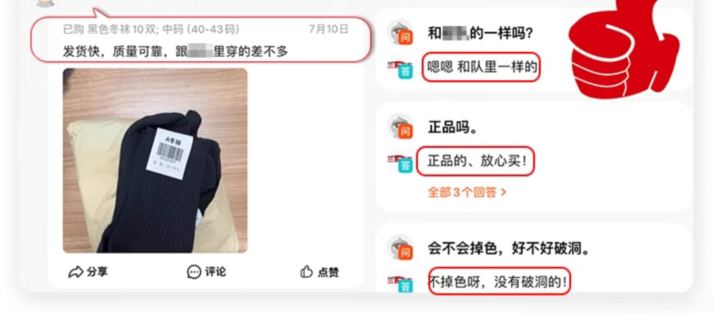Expand 全部3个回答 chevron
Image resolution: width=714 pixels, height=313 pixels.
tap(504, 193)
